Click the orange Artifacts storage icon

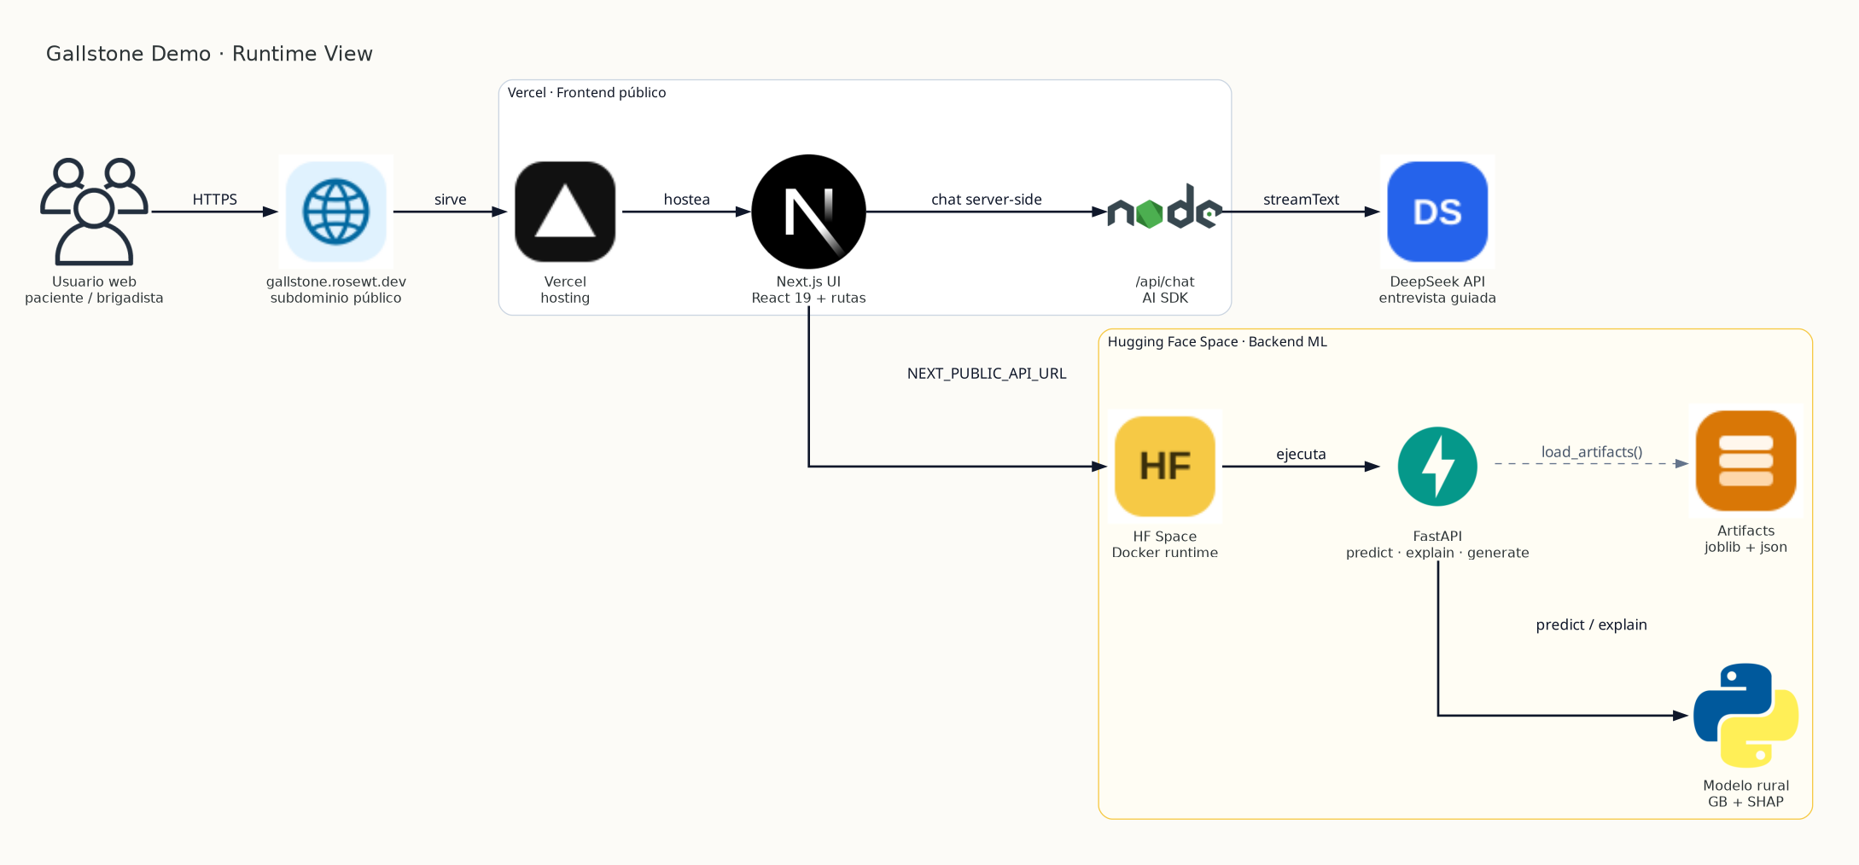click(1745, 461)
